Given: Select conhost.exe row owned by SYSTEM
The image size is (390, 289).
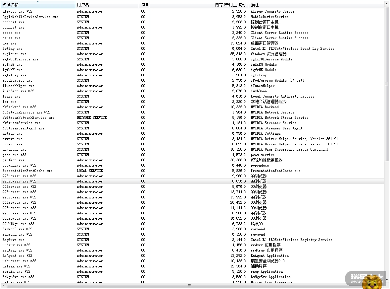Looking at the screenshot, I should point(192,22).
